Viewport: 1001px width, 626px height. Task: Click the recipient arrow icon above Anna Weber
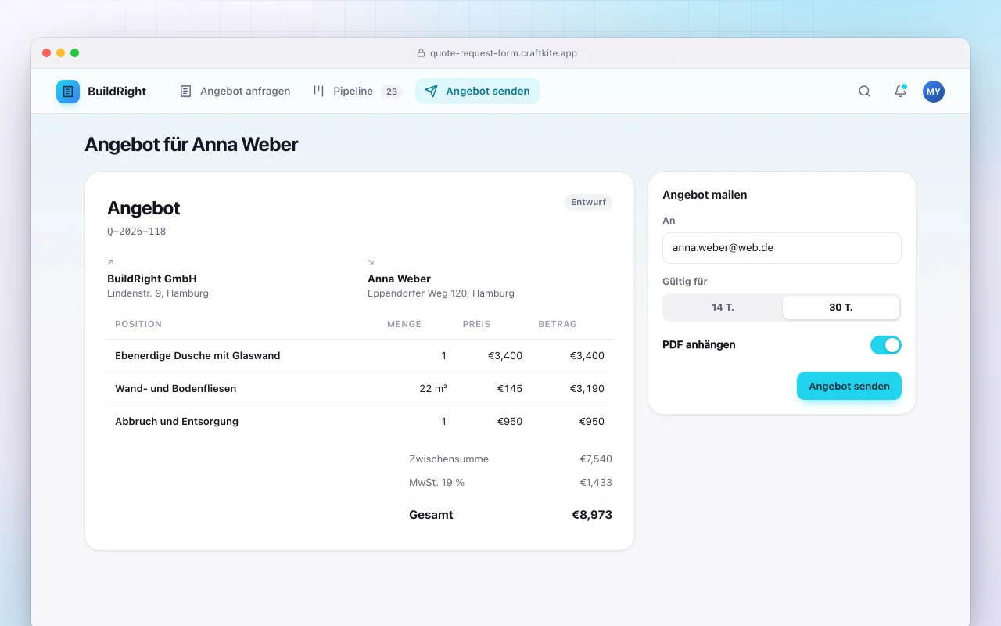pos(371,262)
